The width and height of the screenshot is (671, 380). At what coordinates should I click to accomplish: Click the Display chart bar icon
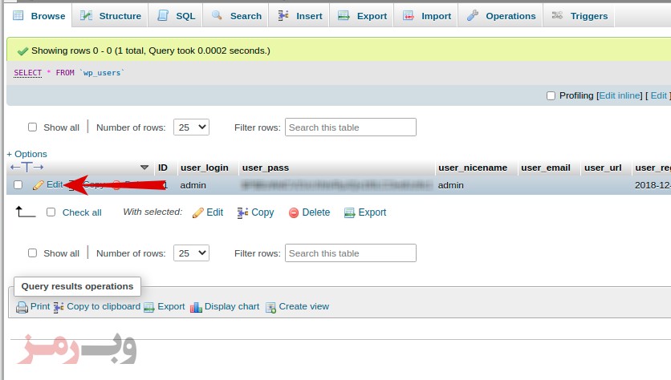196,307
